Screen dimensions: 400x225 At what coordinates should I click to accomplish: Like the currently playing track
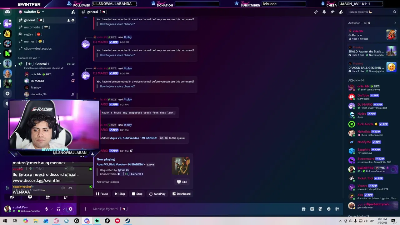(182, 182)
